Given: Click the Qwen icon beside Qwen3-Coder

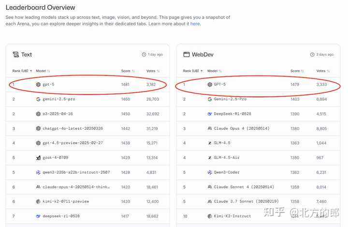Looking at the screenshot, I should click(210, 172).
